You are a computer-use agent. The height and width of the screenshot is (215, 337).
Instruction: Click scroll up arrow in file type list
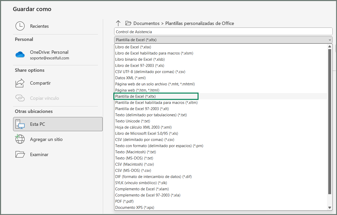pos(330,47)
